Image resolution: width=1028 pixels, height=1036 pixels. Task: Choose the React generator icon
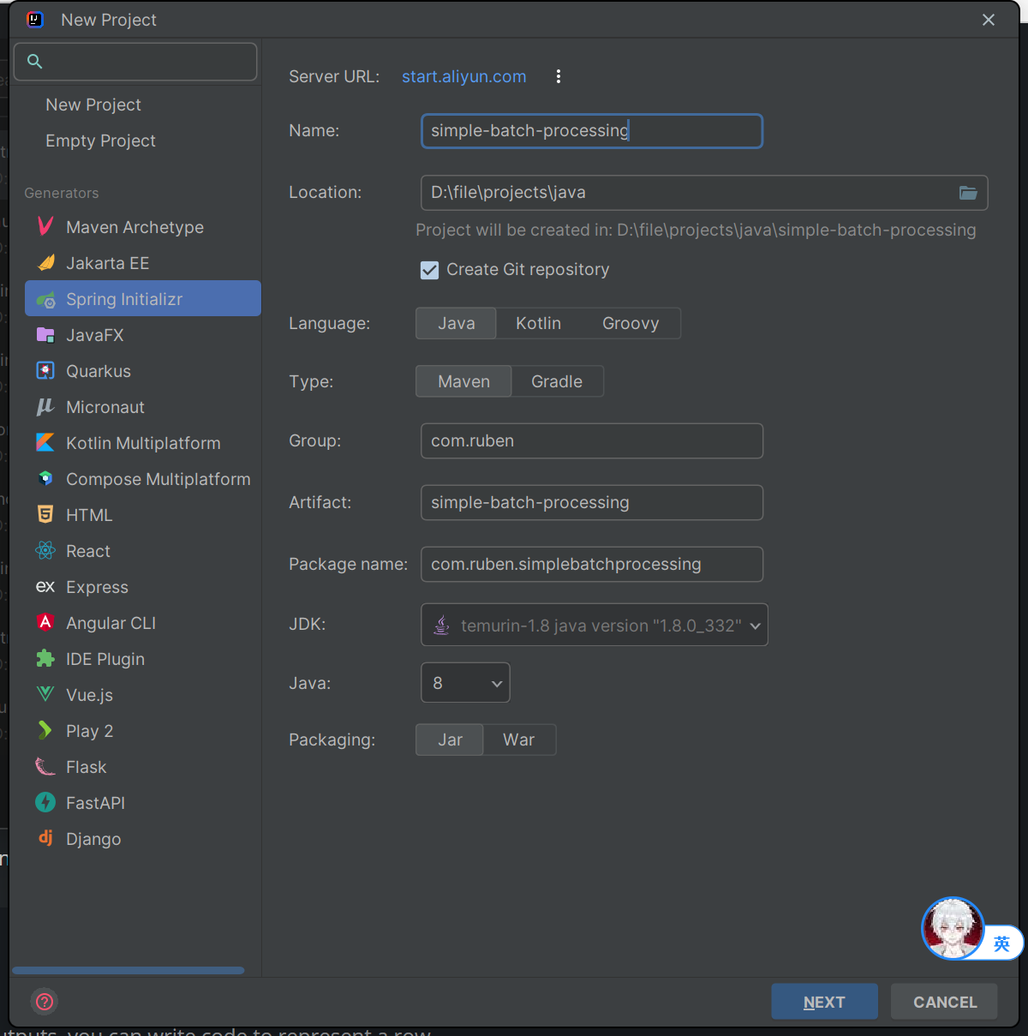[x=46, y=551]
